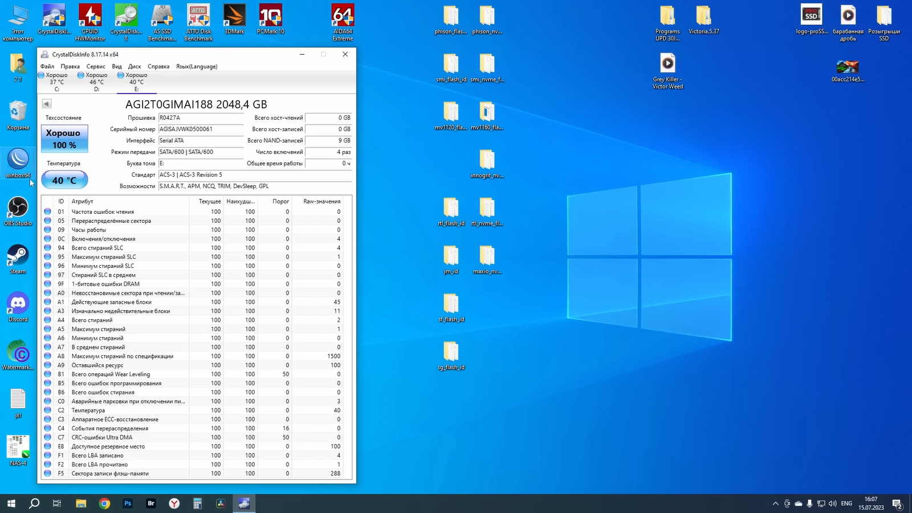Click Google Chrome in the taskbar

pos(104,503)
